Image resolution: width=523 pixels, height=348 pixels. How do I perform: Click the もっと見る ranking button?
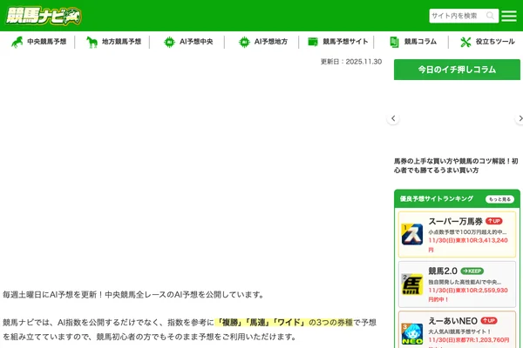[x=499, y=199]
